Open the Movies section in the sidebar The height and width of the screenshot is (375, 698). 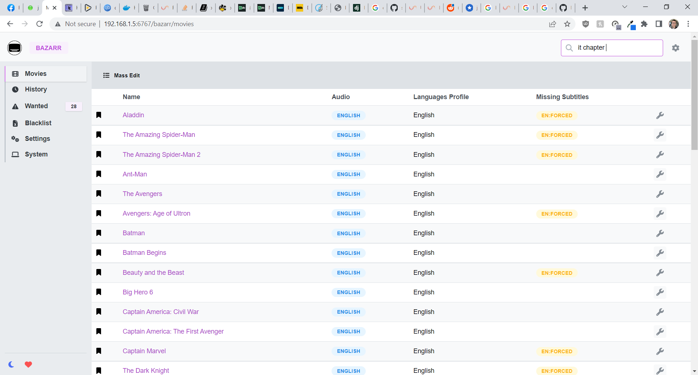click(x=35, y=73)
